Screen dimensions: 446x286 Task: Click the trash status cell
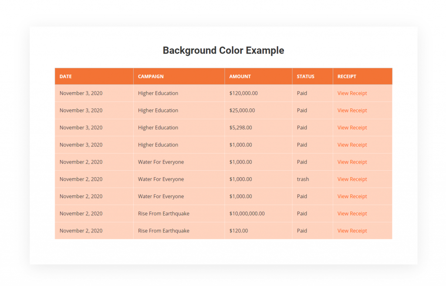point(303,179)
